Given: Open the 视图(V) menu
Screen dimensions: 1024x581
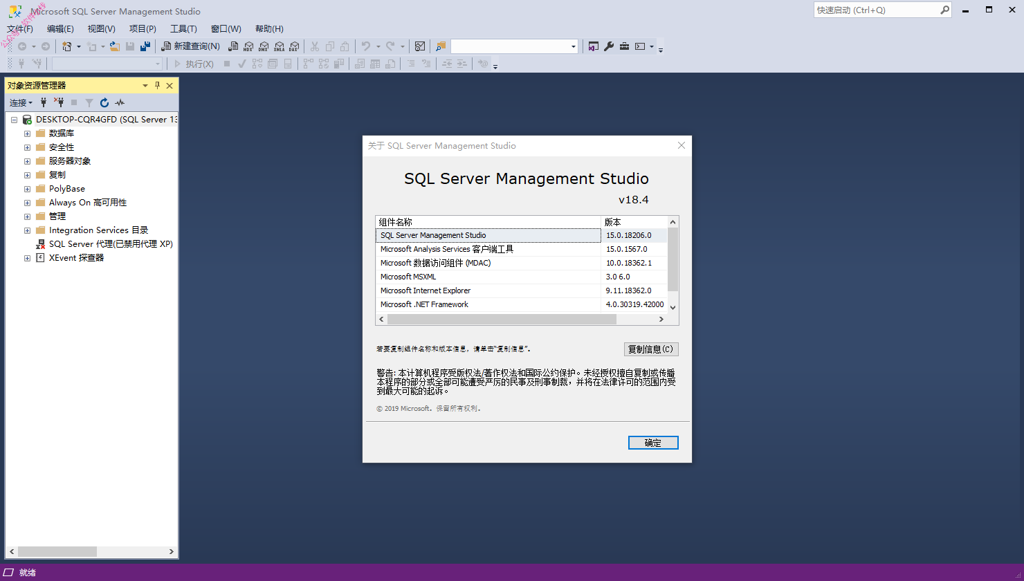Looking at the screenshot, I should (x=101, y=28).
